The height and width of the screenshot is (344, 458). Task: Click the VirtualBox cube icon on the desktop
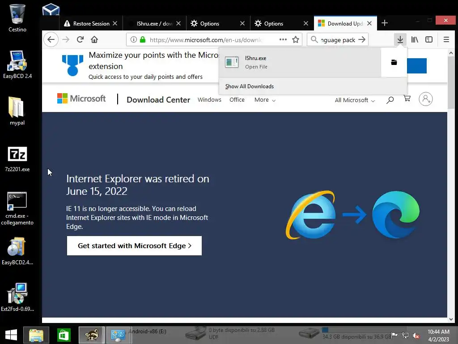point(51,9)
